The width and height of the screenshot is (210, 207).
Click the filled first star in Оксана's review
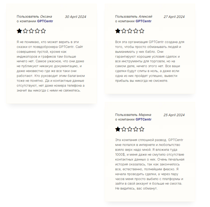[19, 31]
